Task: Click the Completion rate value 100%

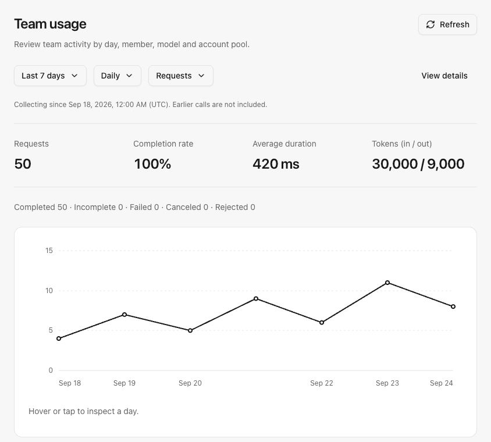Action: pos(152,164)
